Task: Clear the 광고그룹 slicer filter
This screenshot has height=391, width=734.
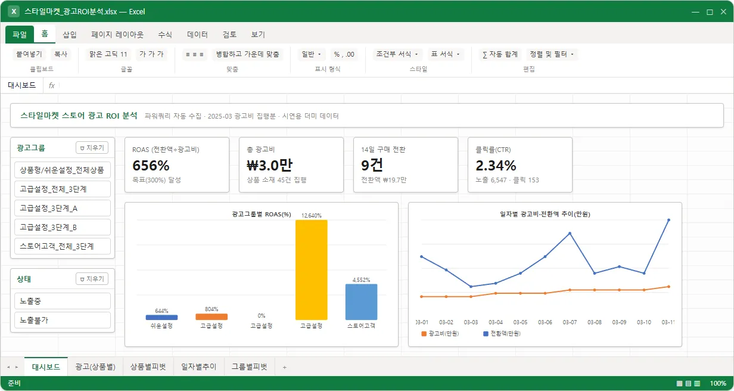Action: (x=92, y=148)
